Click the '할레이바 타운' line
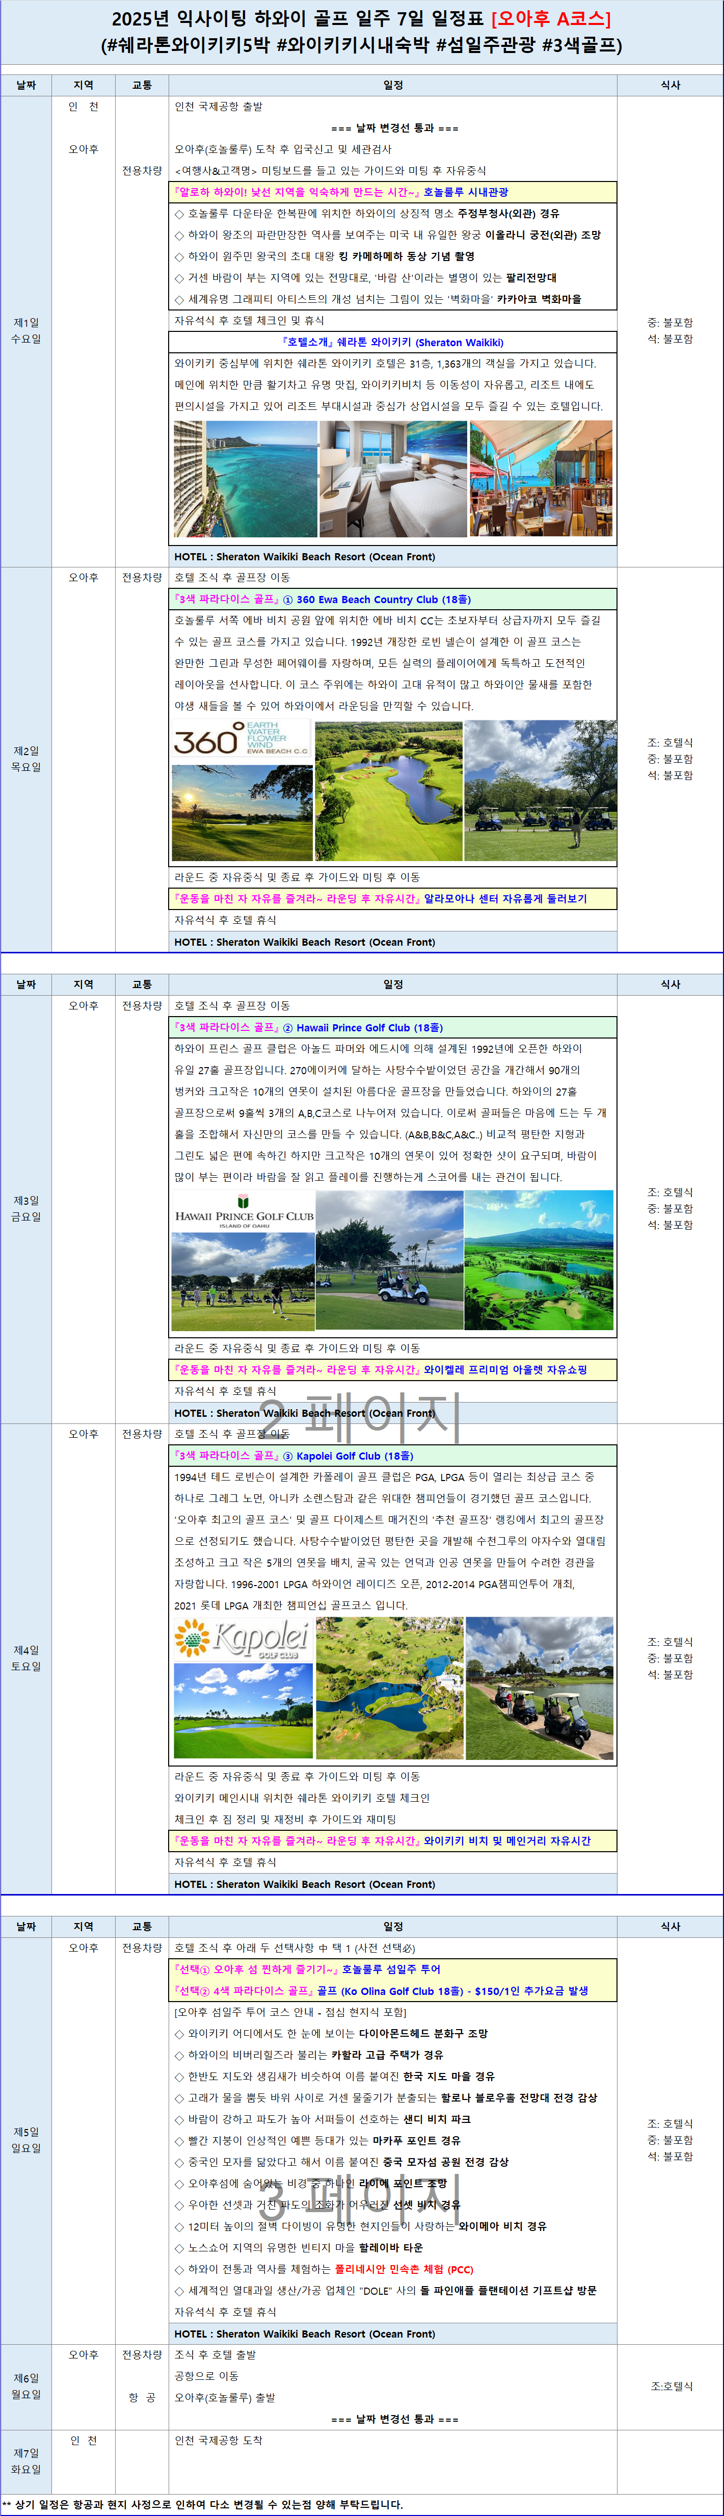Viewport: 724px width, 2516px height. 299,2248
